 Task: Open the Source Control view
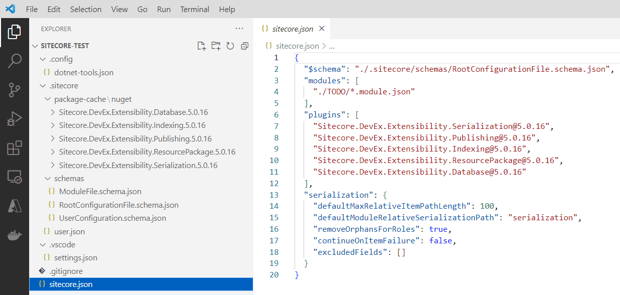tap(15, 90)
